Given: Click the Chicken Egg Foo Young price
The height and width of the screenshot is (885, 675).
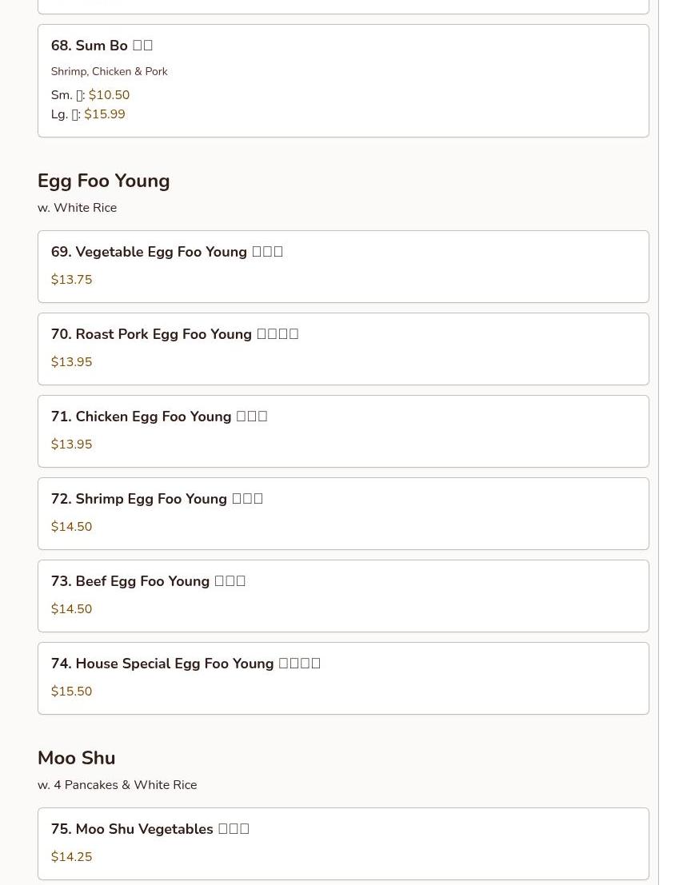Looking at the screenshot, I should pos(72,444).
